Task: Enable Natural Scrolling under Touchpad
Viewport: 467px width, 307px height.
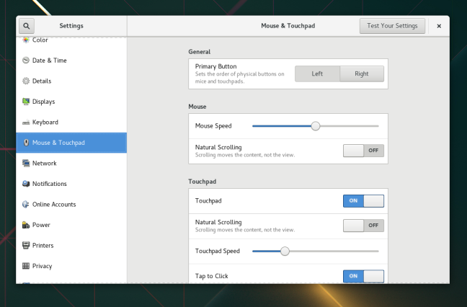Action: tap(363, 226)
